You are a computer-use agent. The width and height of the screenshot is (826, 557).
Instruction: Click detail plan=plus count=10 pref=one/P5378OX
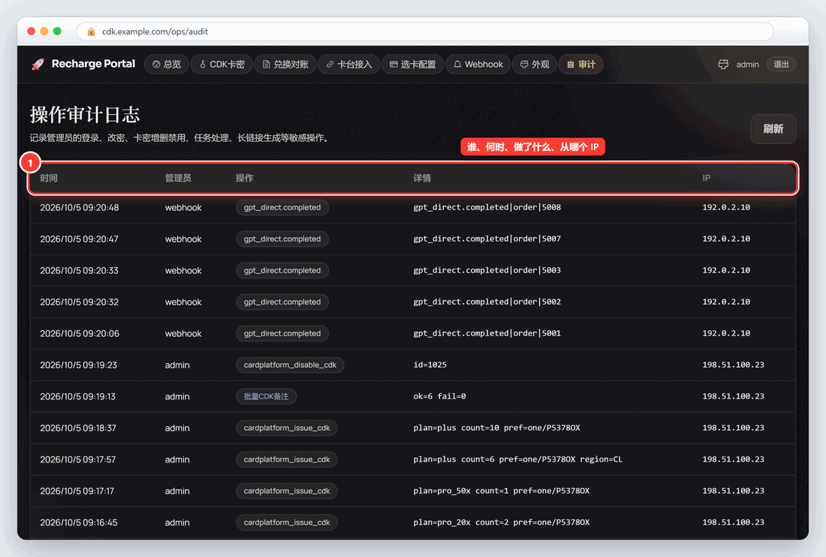pos(497,428)
